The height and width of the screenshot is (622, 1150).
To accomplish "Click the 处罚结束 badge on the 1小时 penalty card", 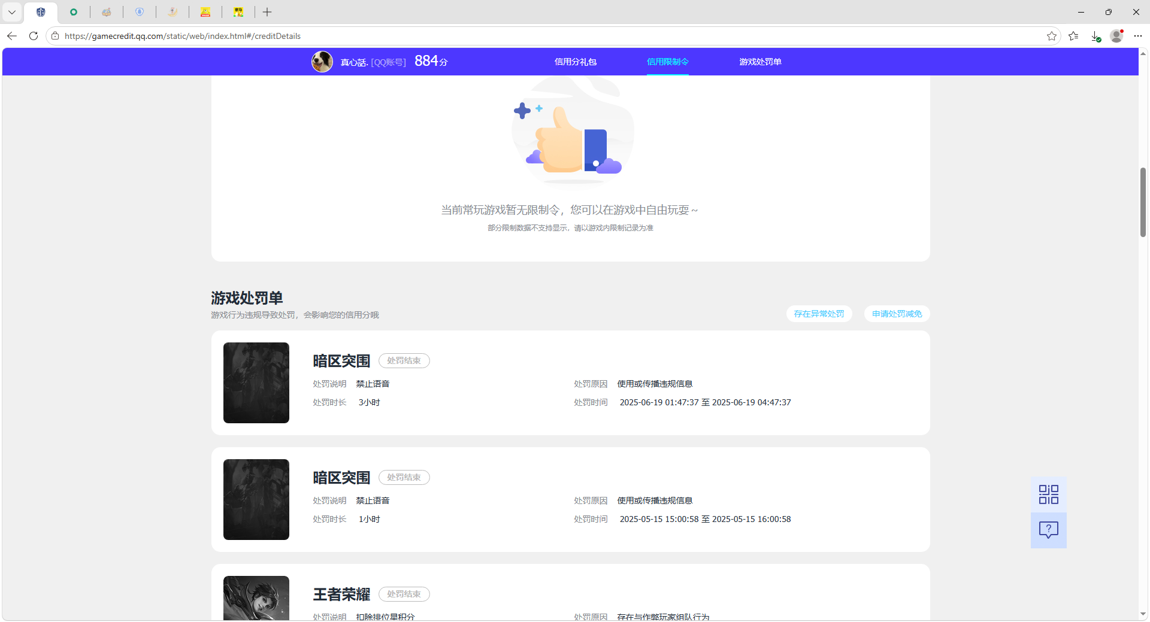I will tap(404, 478).
